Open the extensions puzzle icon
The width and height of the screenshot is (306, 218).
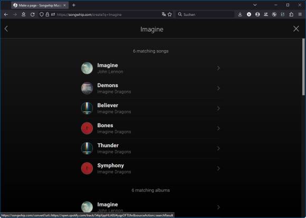291,14
